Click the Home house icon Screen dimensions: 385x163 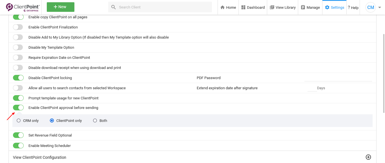click(x=223, y=7)
